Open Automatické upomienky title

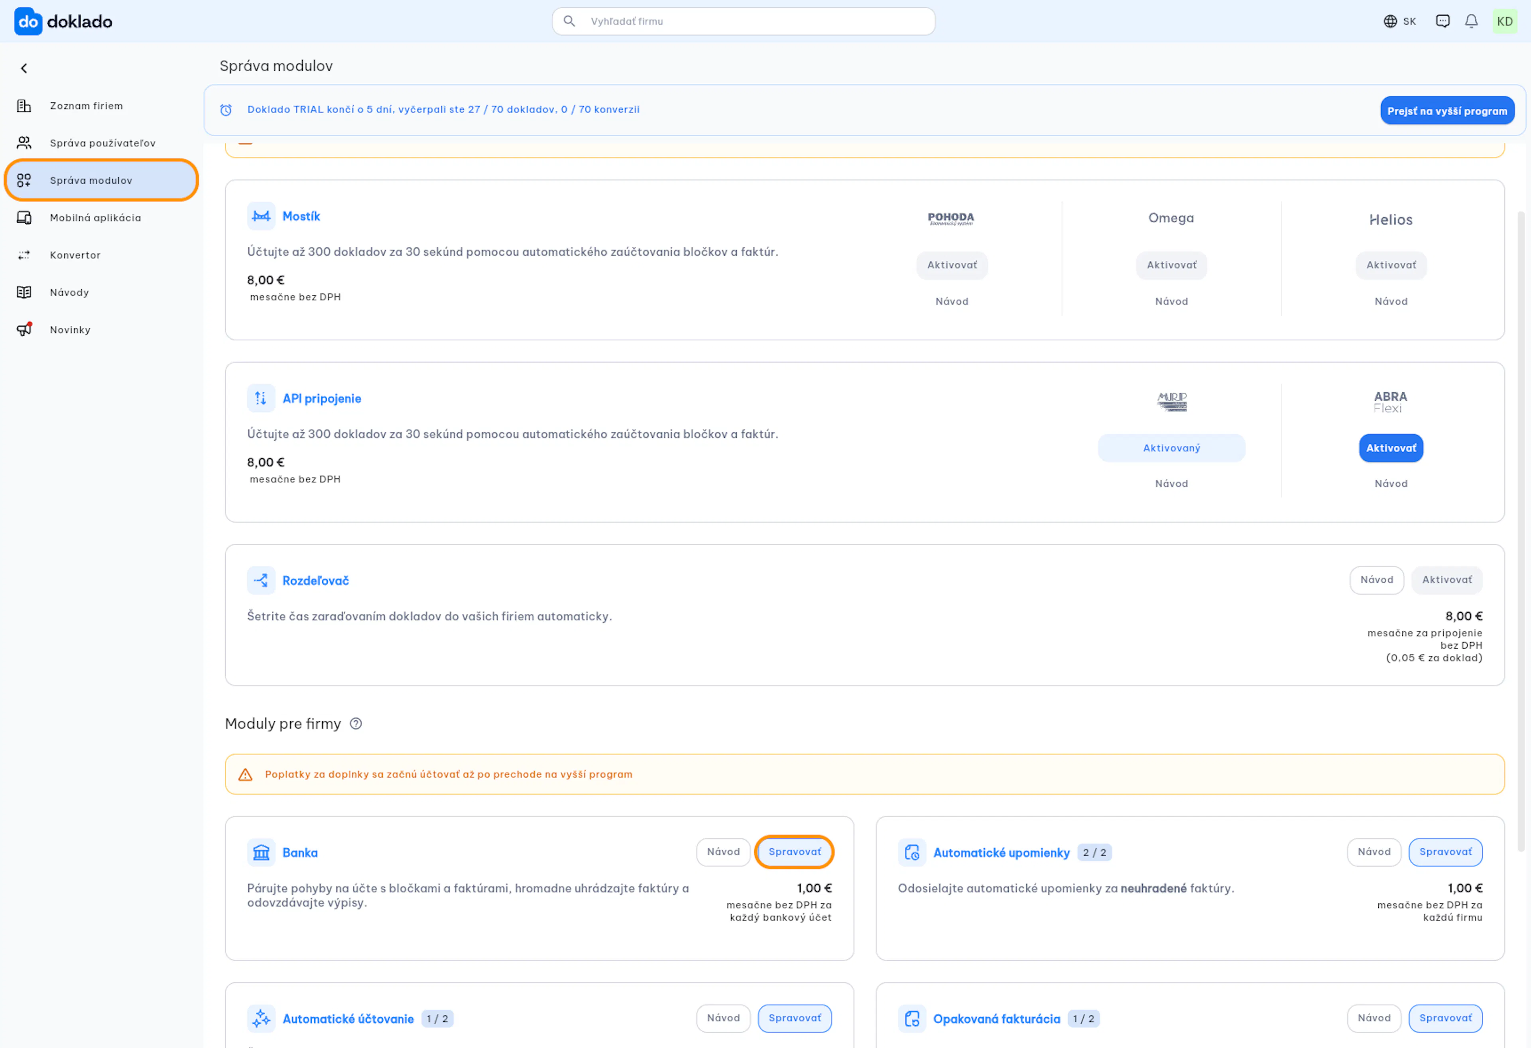tap(1002, 853)
